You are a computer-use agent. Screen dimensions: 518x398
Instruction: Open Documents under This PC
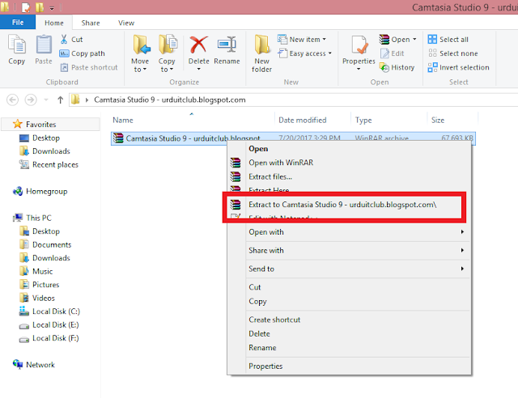pyautogui.click(x=45, y=244)
